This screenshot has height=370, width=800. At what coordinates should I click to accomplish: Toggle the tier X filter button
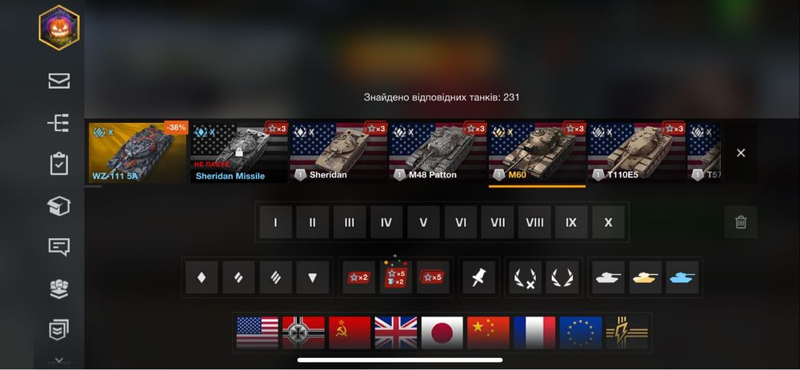(x=608, y=222)
